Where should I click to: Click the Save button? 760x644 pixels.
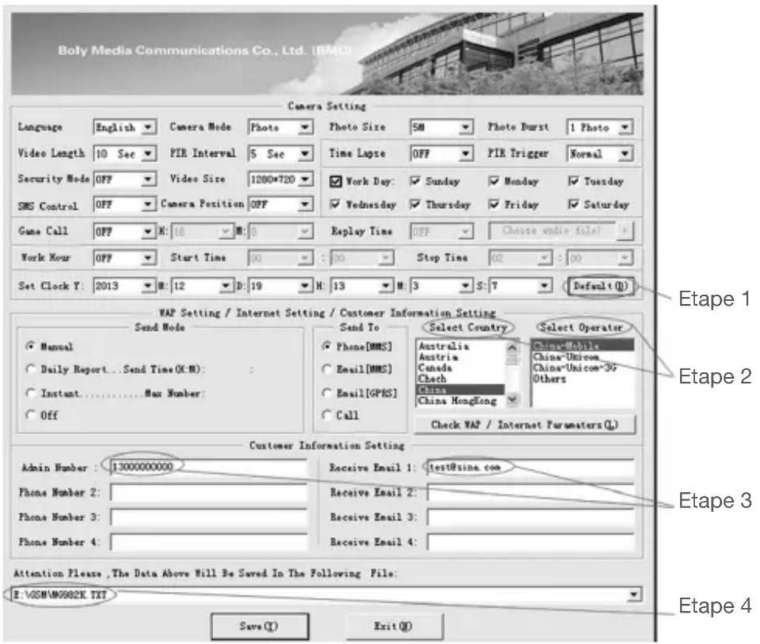260,626
